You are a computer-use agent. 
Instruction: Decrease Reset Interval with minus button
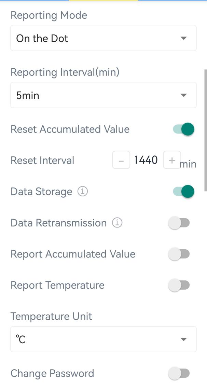[x=121, y=160]
